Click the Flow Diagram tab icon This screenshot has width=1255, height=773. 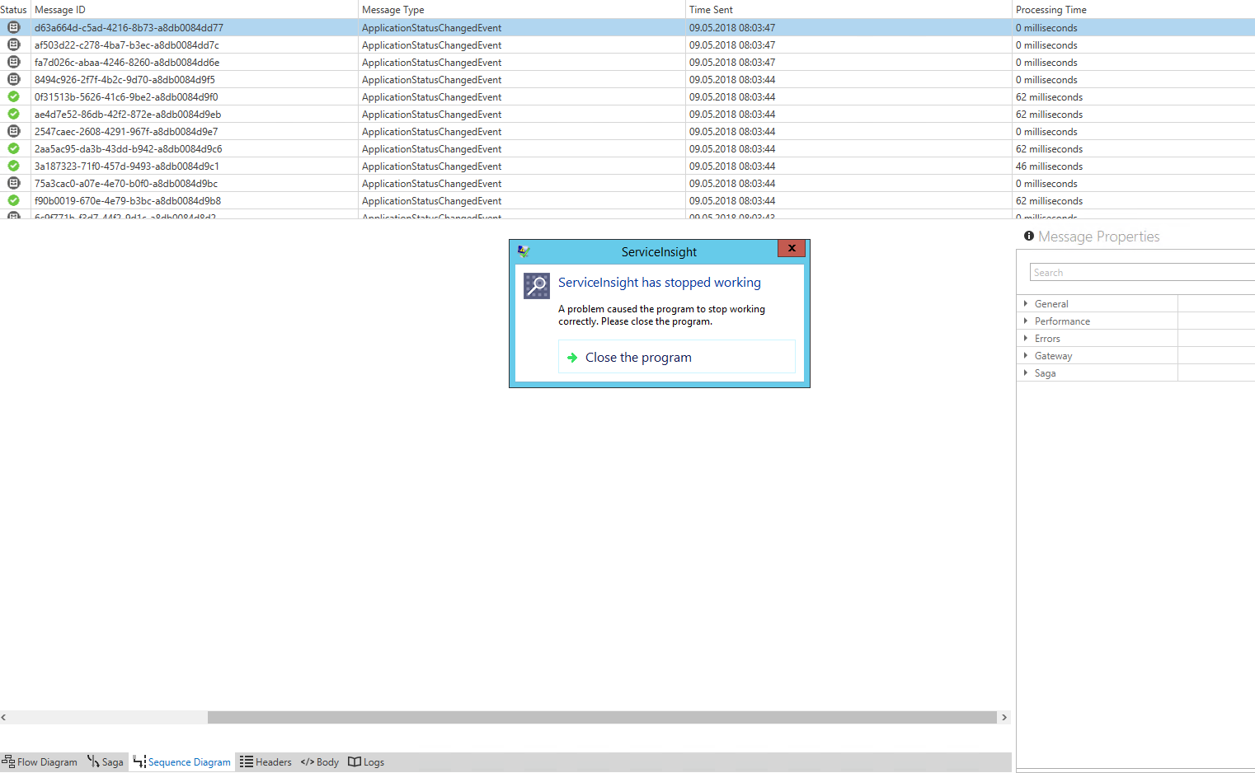click(x=7, y=761)
